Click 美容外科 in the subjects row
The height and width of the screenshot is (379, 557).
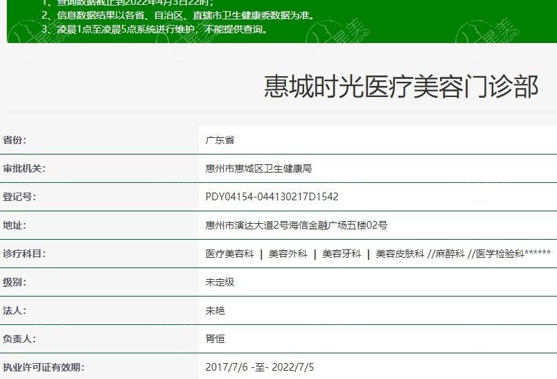[288, 254]
